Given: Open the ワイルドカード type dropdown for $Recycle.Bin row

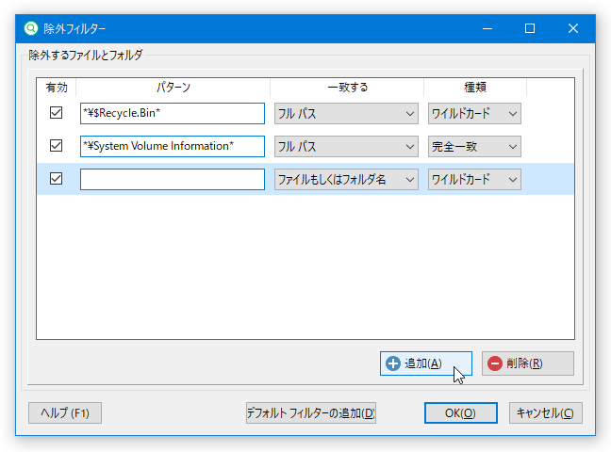Looking at the screenshot, I should [x=474, y=114].
